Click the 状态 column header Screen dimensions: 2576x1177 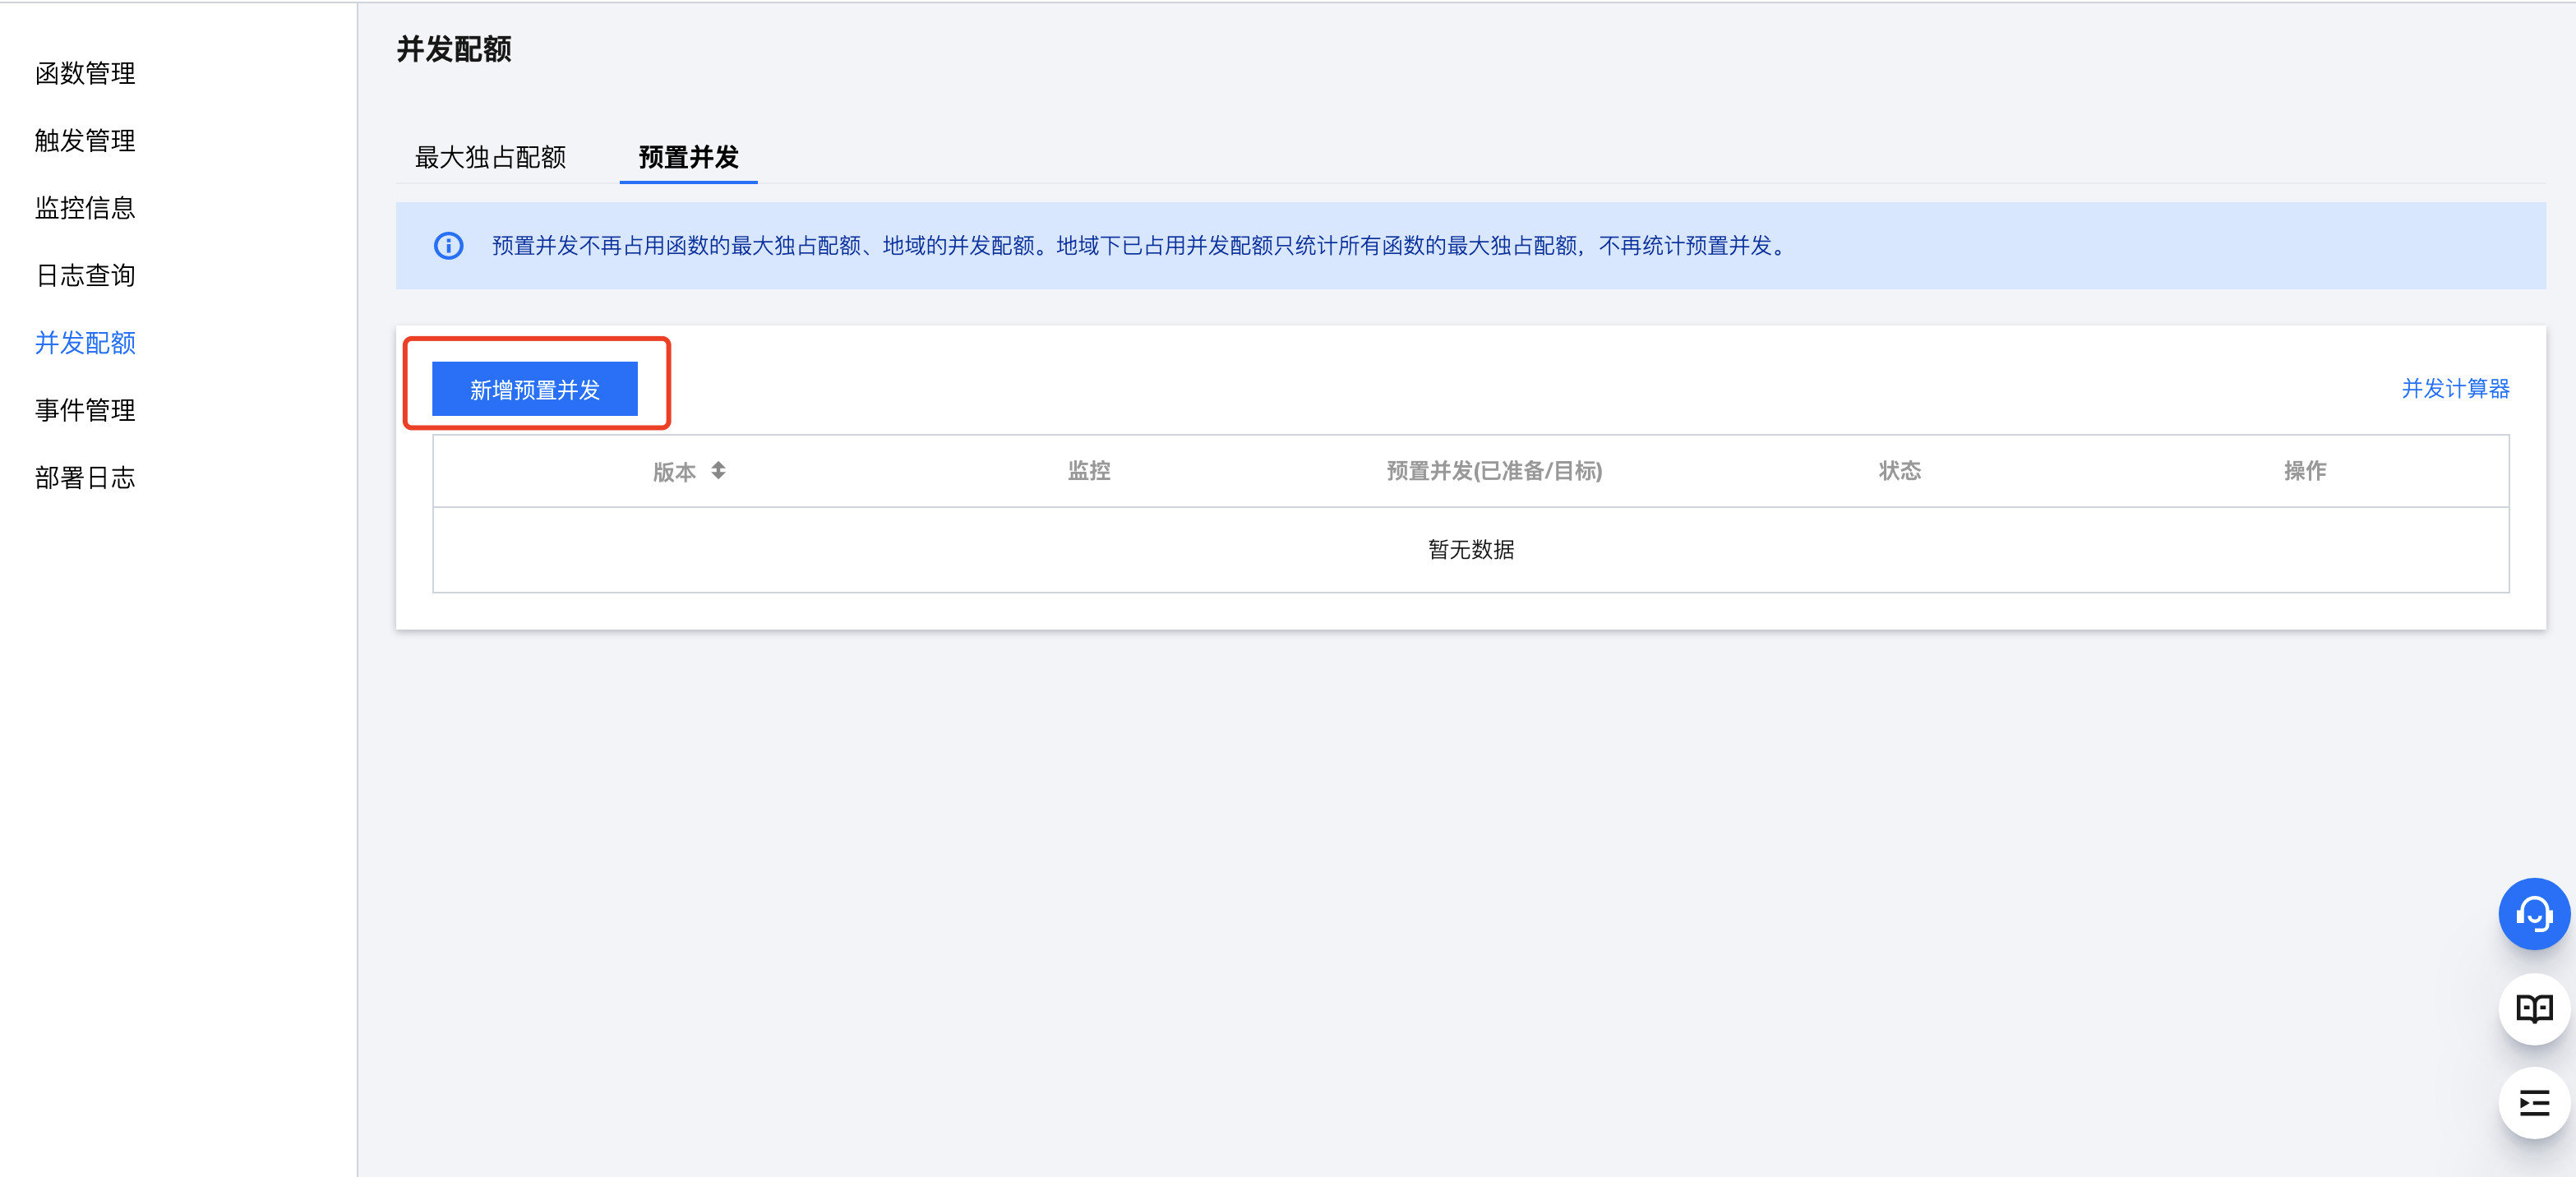1899,470
